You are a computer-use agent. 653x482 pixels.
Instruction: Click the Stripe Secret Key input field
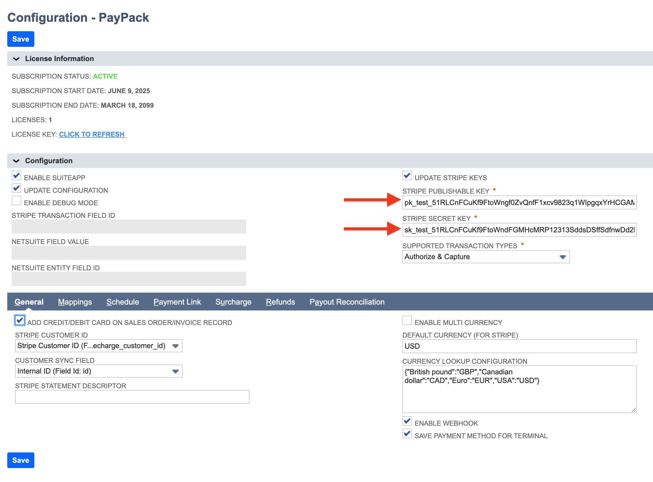tap(519, 230)
